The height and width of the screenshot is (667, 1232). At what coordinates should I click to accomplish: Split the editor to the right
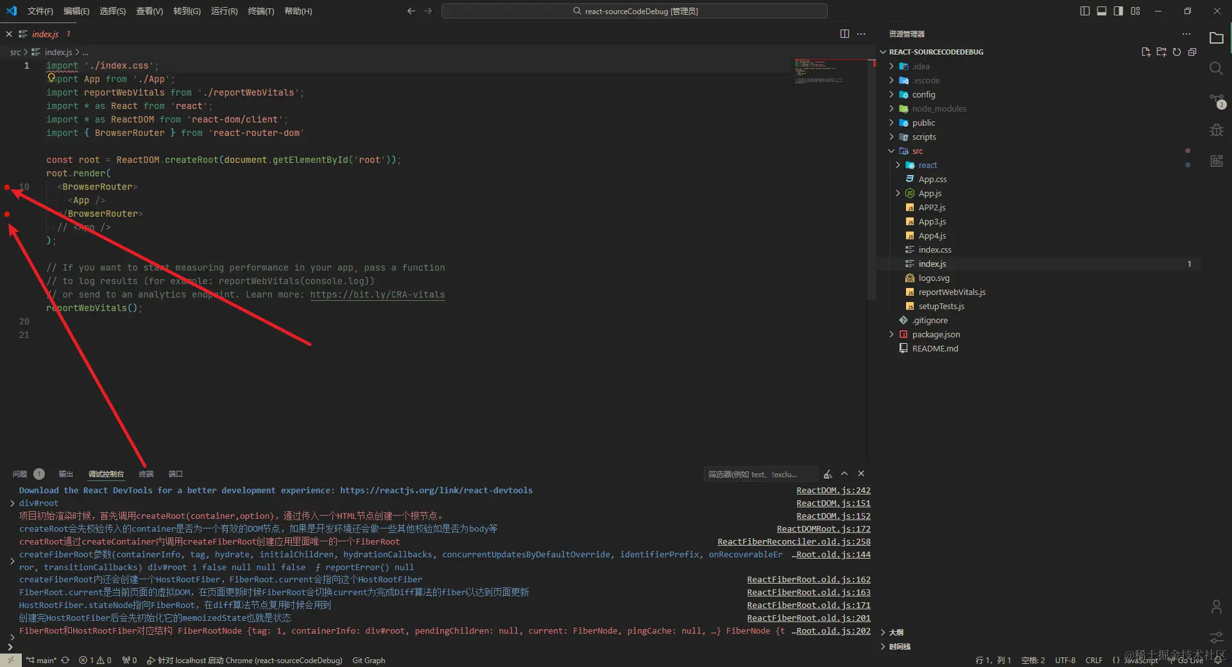pos(844,34)
